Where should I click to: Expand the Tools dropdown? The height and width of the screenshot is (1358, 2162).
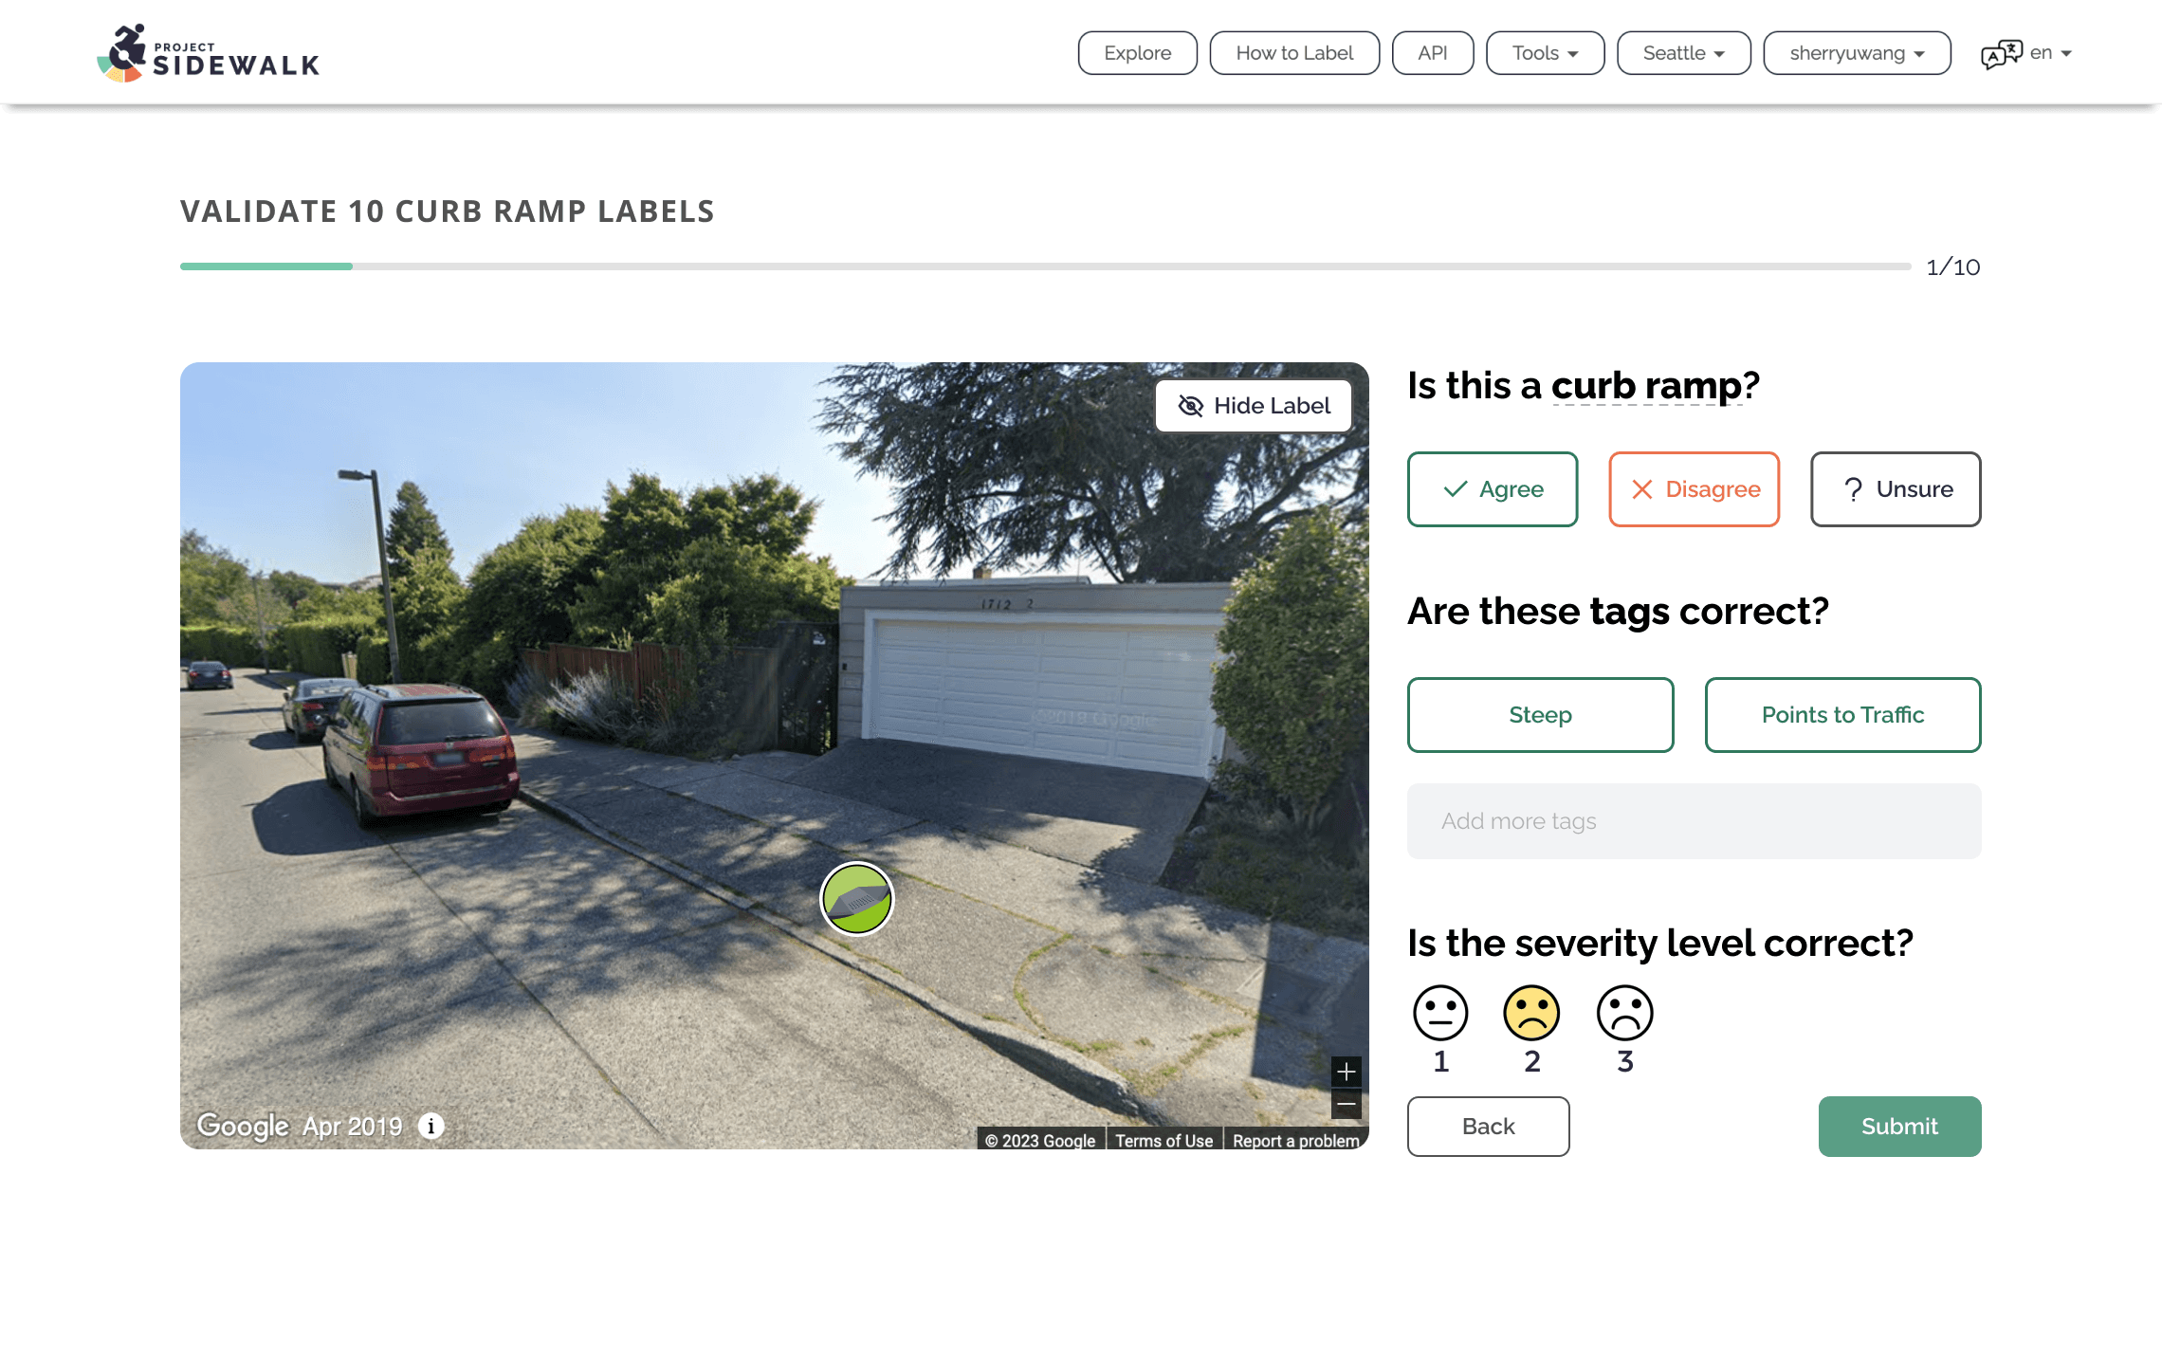[x=1545, y=53]
